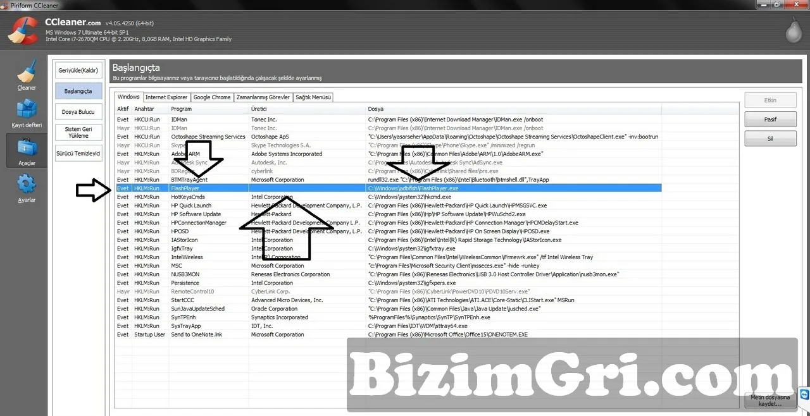Select the SysTrayApp entry
Viewport: 810px width, 416px height.
point(388,326)
